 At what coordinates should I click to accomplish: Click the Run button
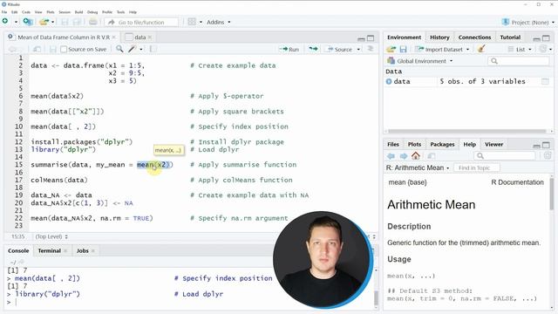290,49
